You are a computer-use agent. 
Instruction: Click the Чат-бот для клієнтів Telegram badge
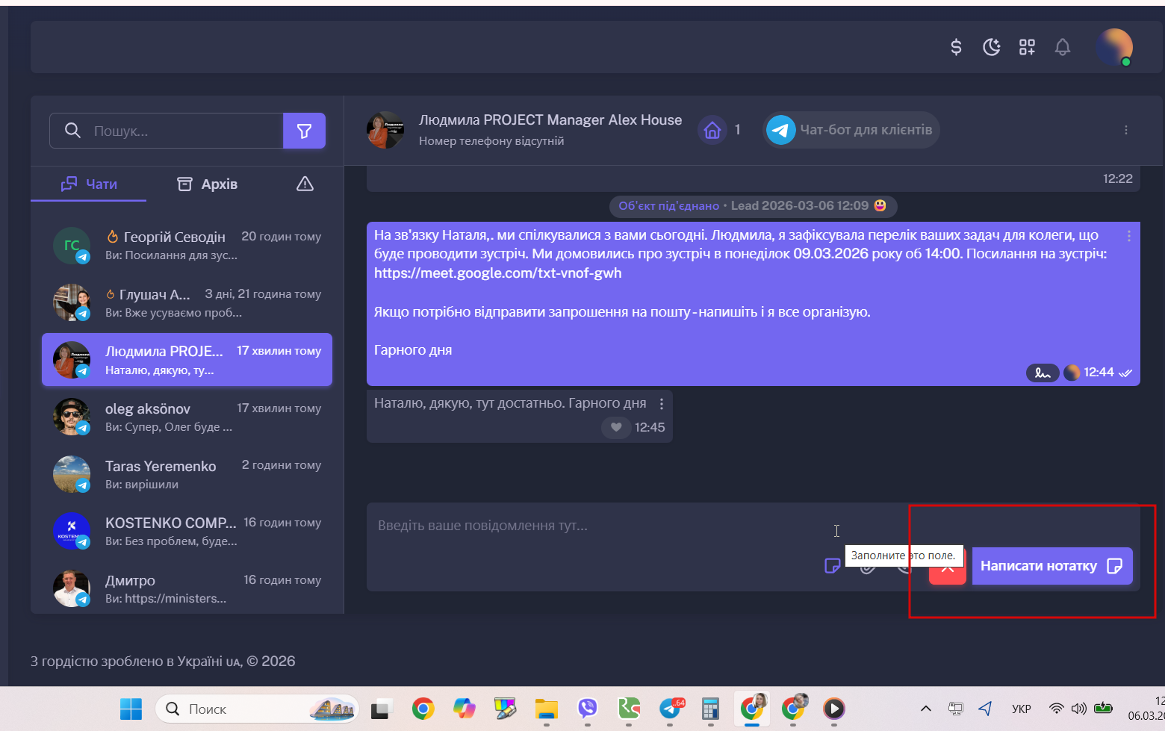pos(851,130)
